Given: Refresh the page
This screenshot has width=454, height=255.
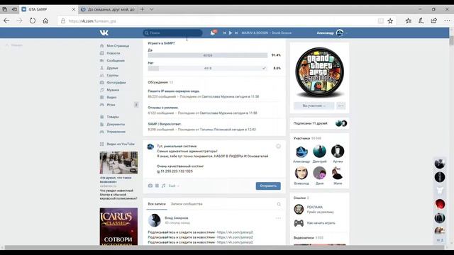Looking at the screenshot, I should click(x=33, y=21).
